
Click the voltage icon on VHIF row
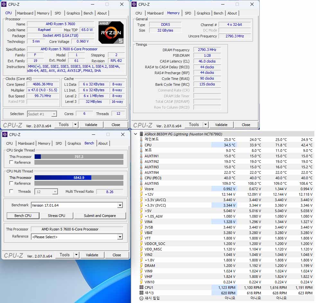coord(141,276)
